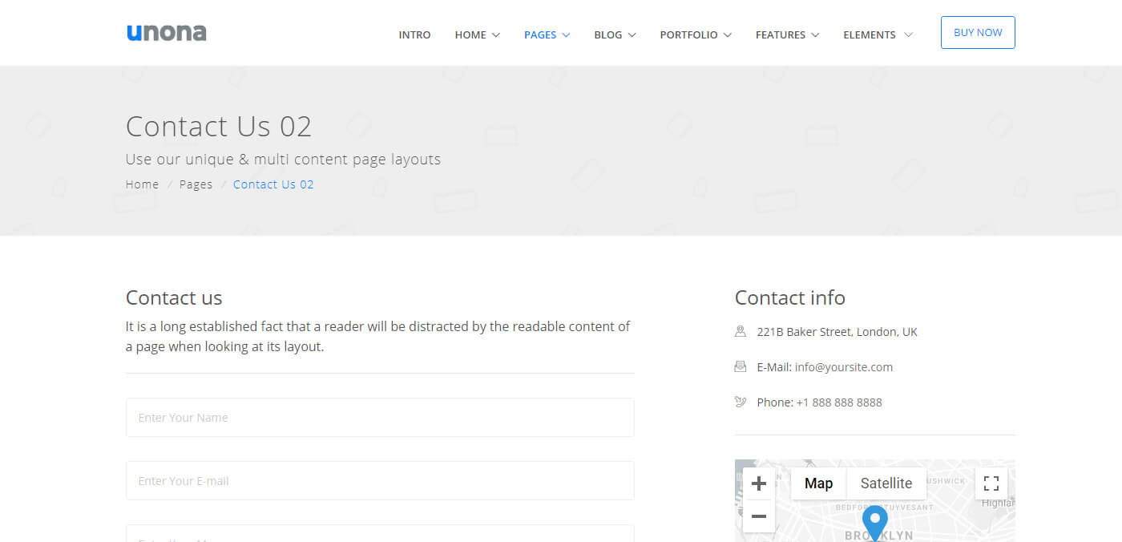Expand the Portfolio menu

pyautogui.click(x=695, y=34)
